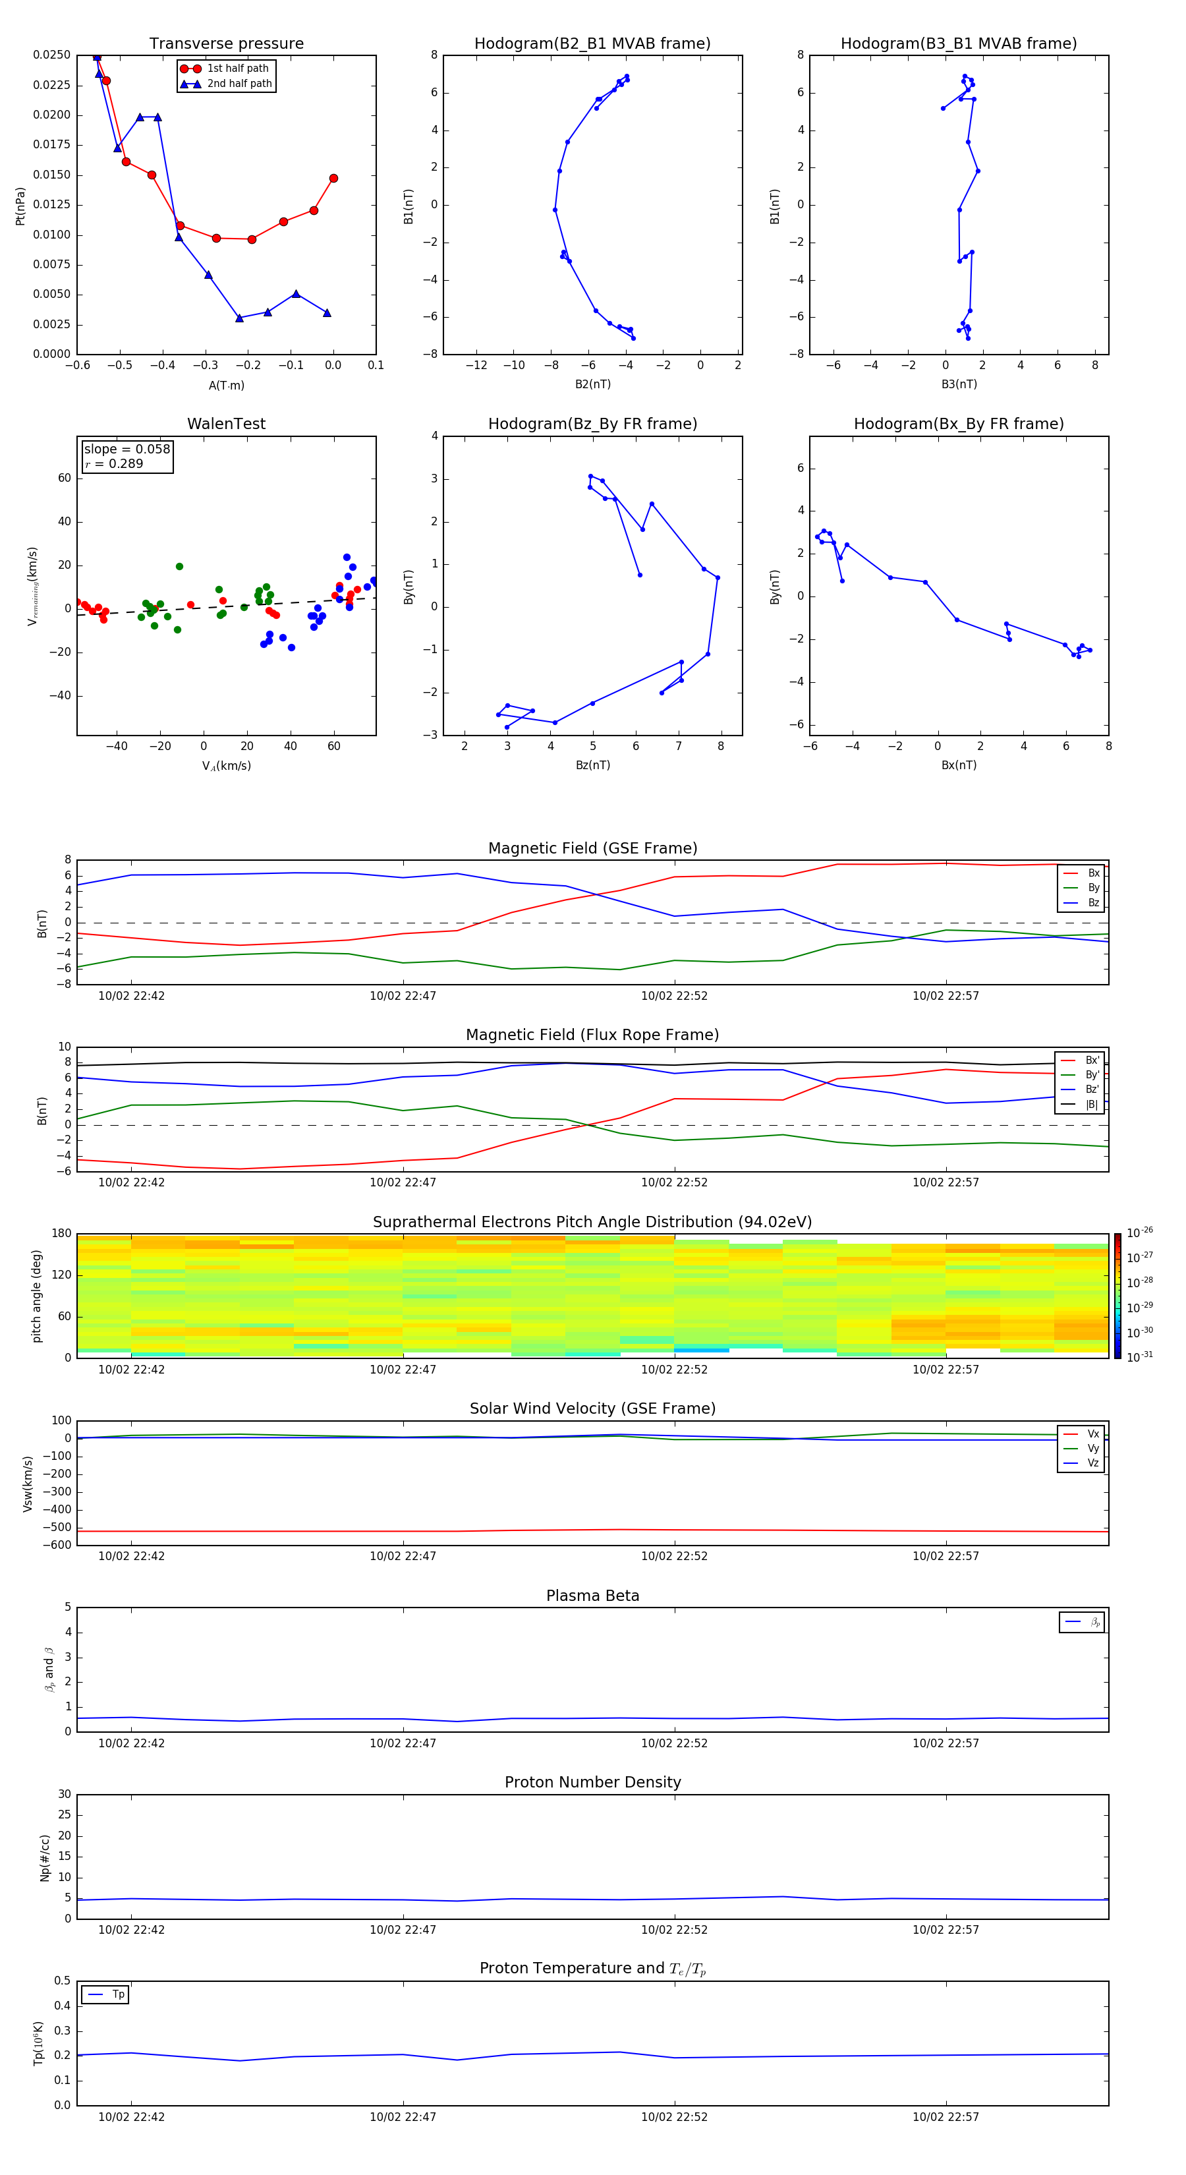Click the 'Proton Temperature and Te/Tp' title
Screen dimensions: 1186x2175
point(592,1968)
